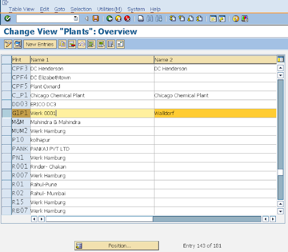Click the Name 1 column header
Viewport: 288px width, 252px height.
pos(92,60)
